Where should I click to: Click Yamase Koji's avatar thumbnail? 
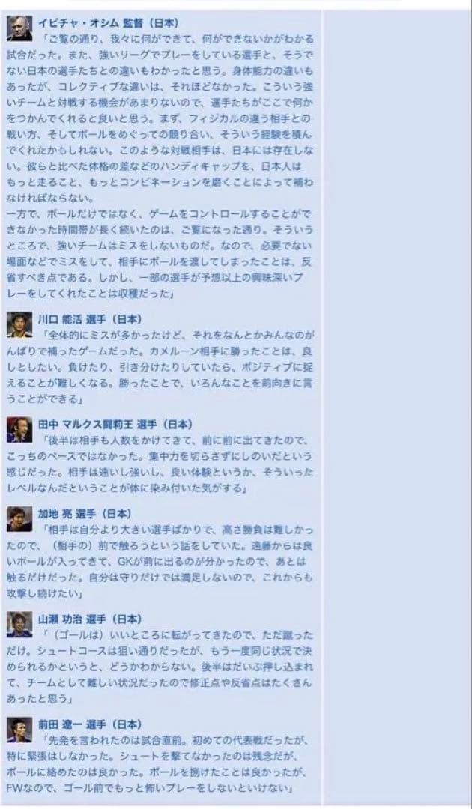point(19,624)
